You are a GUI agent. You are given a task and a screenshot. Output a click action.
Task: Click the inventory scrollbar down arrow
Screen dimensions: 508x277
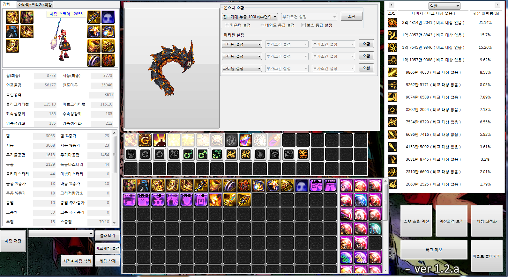(x=385, y=271)
